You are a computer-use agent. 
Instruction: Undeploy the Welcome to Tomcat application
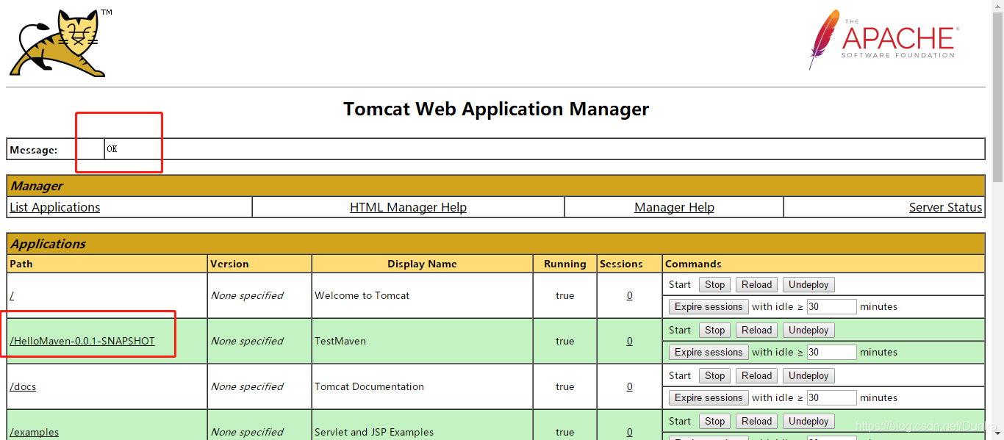808,284
